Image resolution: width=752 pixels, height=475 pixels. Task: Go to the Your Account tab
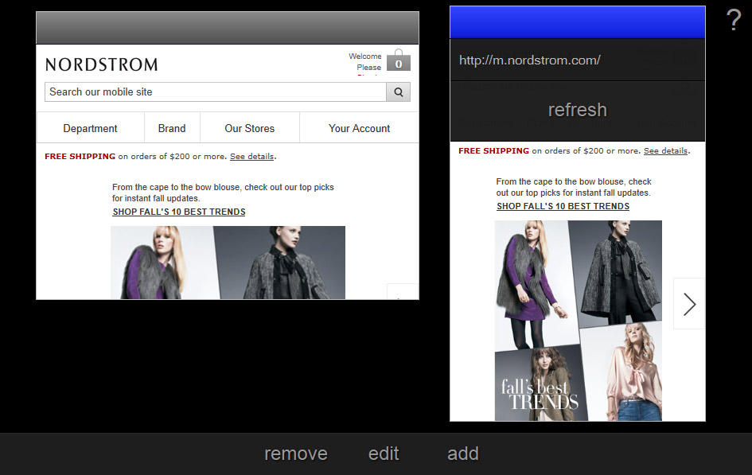(x=359, y=128)
